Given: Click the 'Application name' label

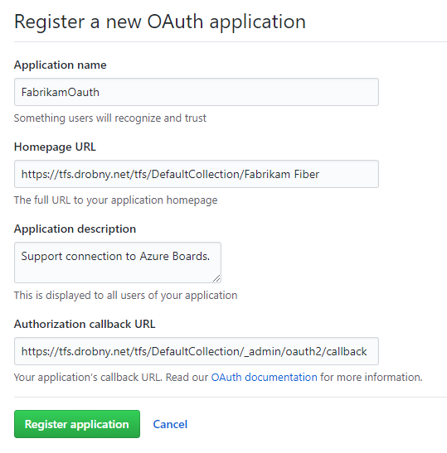Looking at the screenshot, I should pyautogui.click(x=61, y=65).
